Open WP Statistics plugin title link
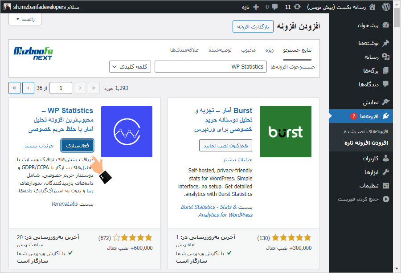401x273 pixels. [61, 120]
